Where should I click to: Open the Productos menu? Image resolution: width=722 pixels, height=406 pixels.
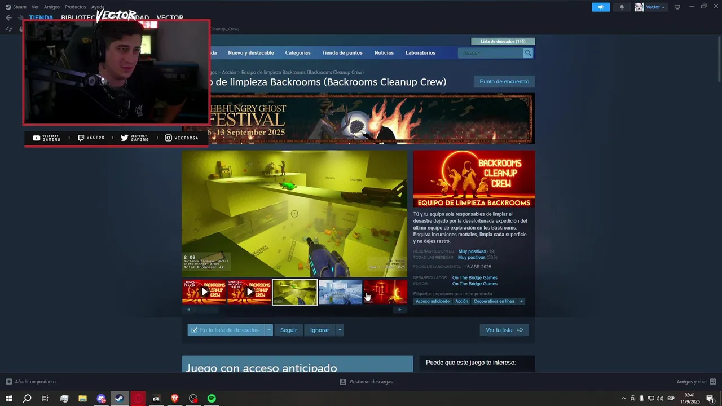click(75, 7)
